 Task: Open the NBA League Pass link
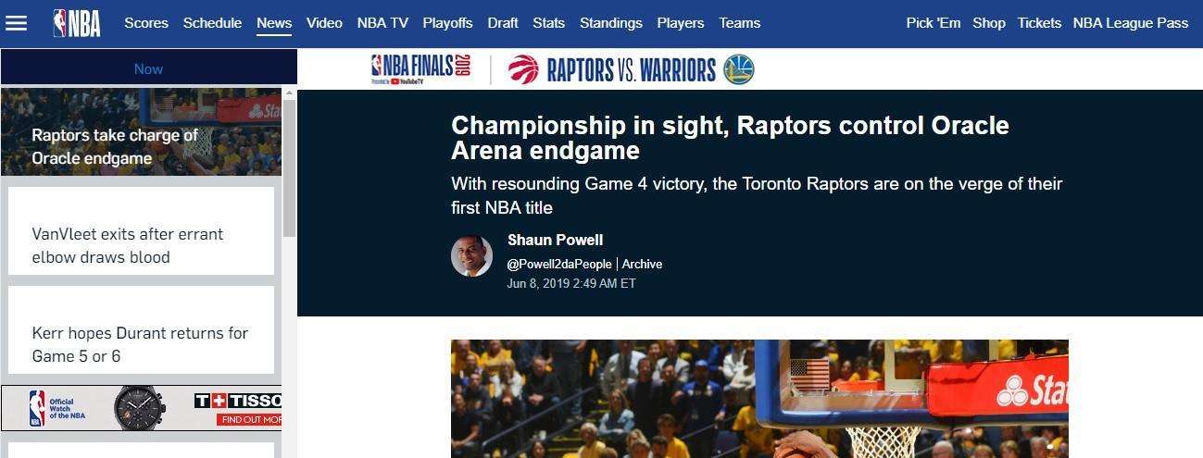coord(1130,23)
